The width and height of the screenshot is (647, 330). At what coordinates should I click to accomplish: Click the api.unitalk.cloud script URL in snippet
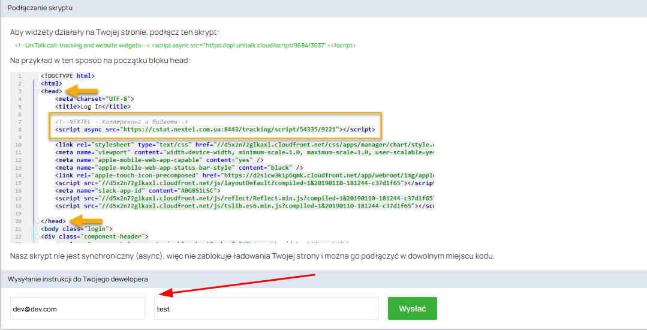270,46
